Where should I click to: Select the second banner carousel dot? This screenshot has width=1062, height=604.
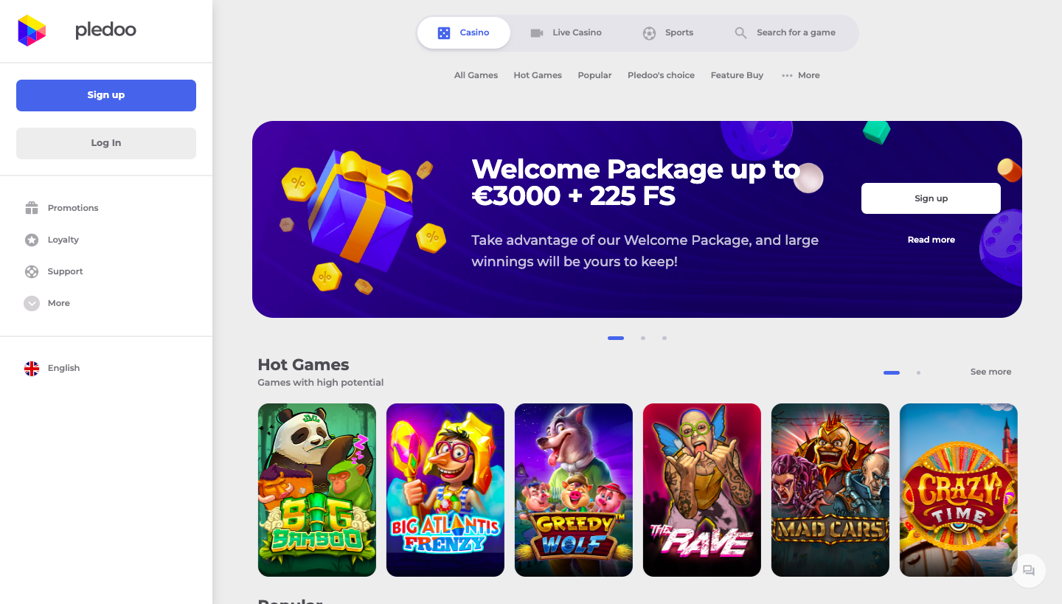pos(642,338)
